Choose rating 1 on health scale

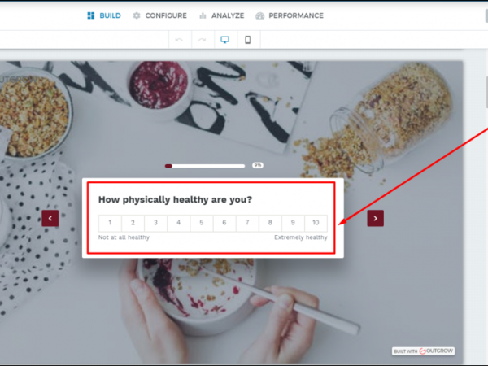point(110,223)
